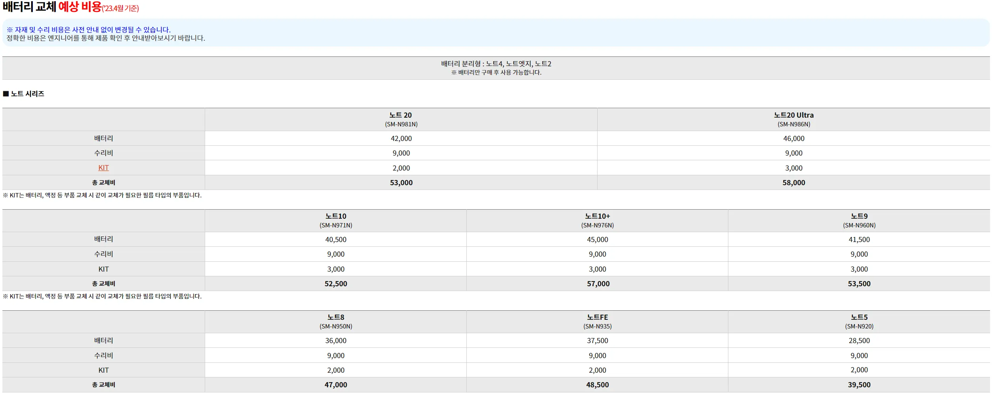
Task: Click the 39,500 total for 노트5
Action: coord(859,385)
